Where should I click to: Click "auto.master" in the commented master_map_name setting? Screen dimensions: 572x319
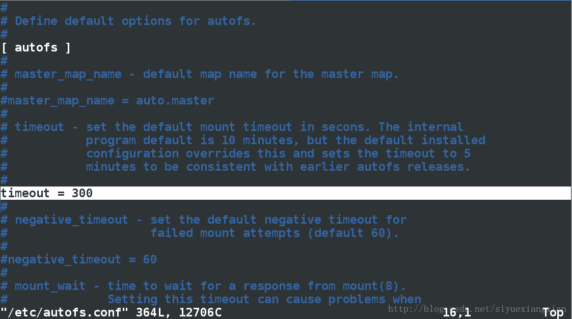[x=175, y=101]
